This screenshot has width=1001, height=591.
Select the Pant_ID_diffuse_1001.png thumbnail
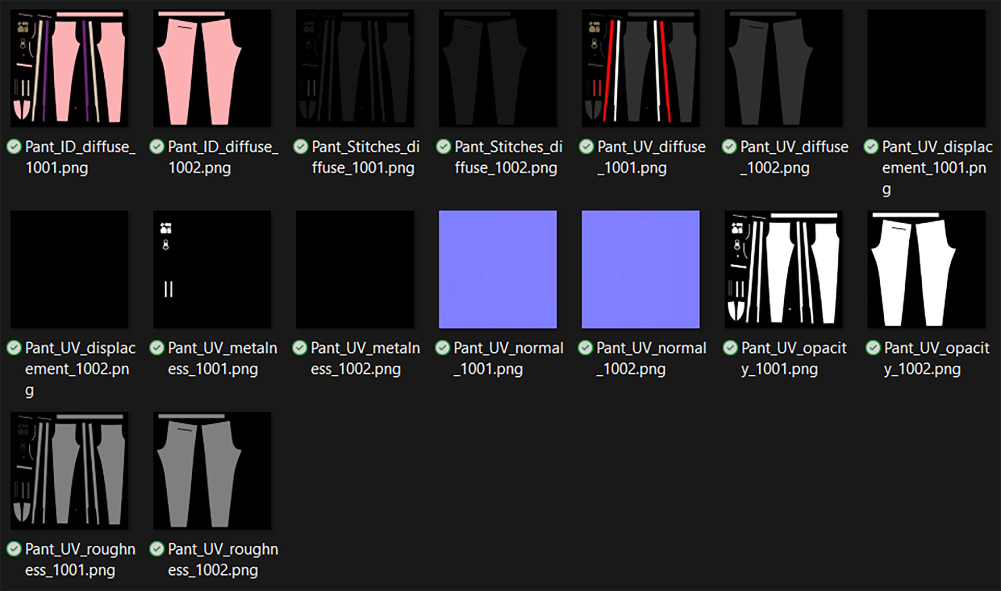(69, 68)
